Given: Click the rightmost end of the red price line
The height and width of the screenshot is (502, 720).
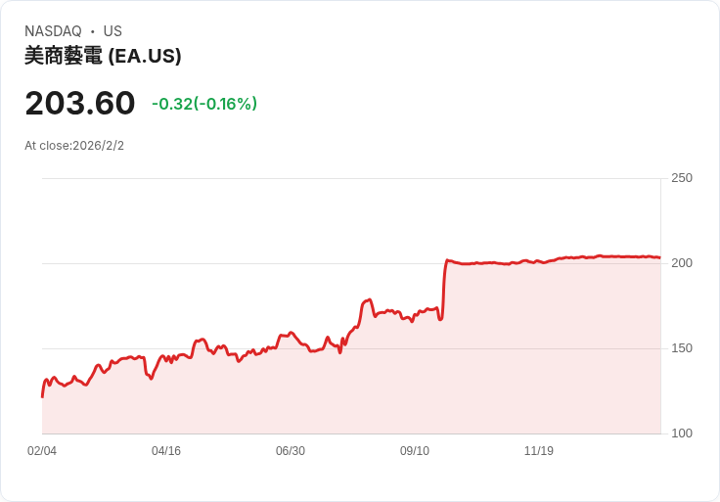Looking at the screenshot, I should [x=659, y=257].
